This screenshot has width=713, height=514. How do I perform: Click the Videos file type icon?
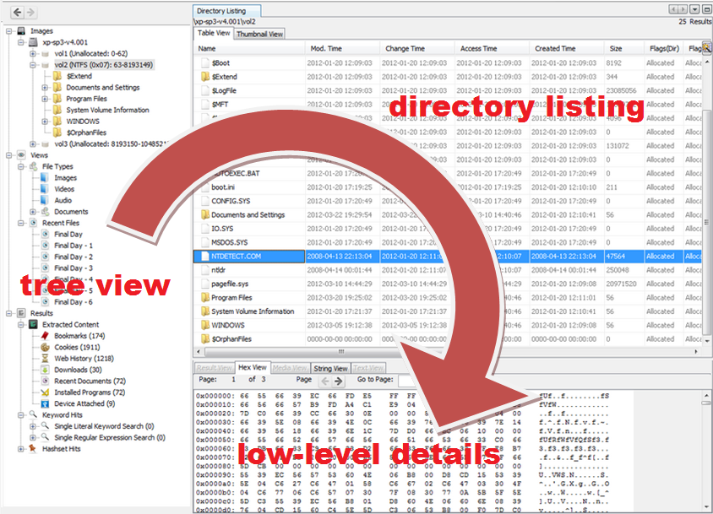tap(45, 188)
